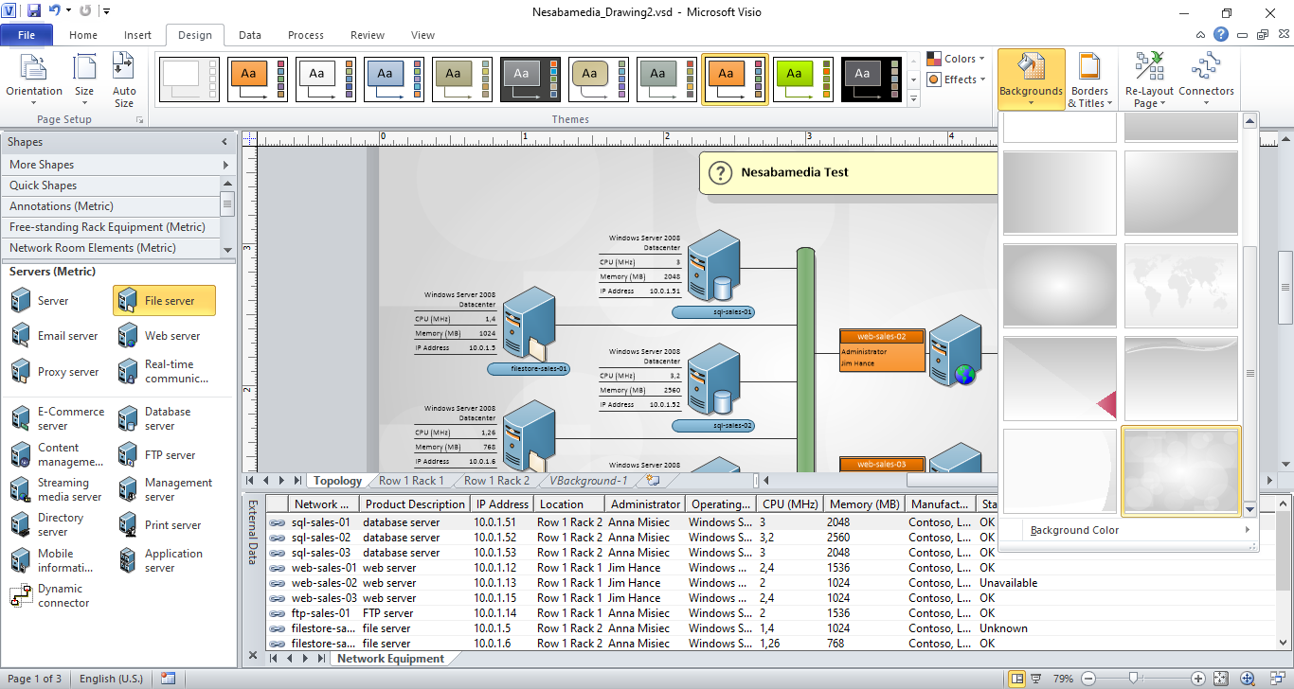The width and height of the screenshot is (1294, 689).
Task: Open the Effects theme dropdown
Action: 957,79
